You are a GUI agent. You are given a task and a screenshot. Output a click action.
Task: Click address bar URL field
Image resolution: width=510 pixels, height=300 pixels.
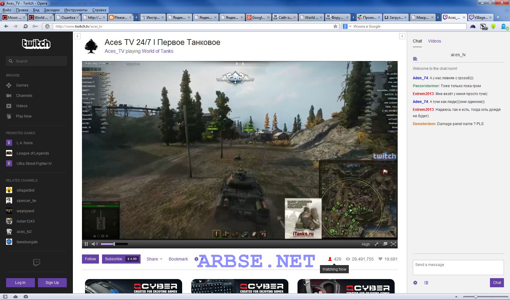tap(193, 26)
